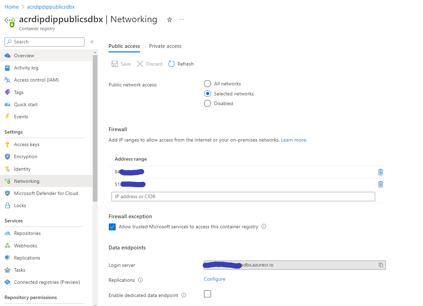Click the Identity key icon
The image size is (423, 306).
7,169
